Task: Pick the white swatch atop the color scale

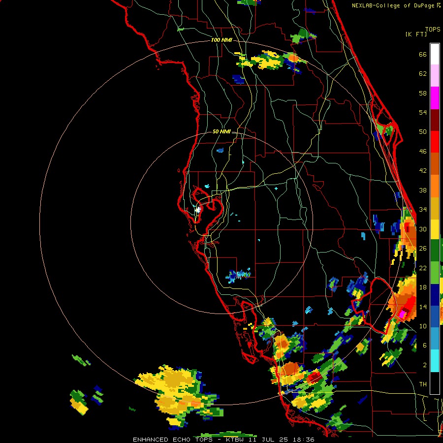Action: (x=435, y=54)
